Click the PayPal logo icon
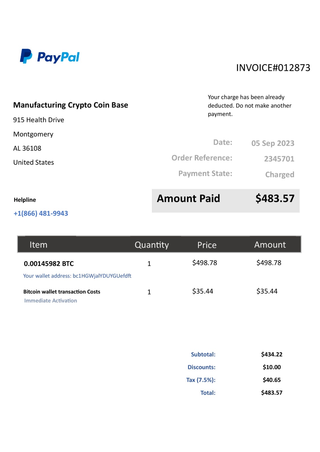 (x=26, y=56)
